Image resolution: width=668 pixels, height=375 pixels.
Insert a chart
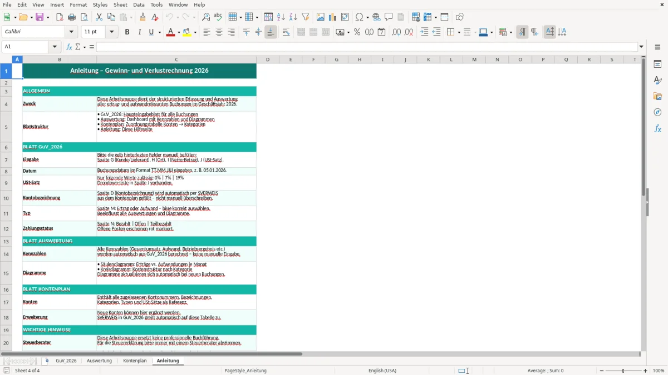click(333, 17)
